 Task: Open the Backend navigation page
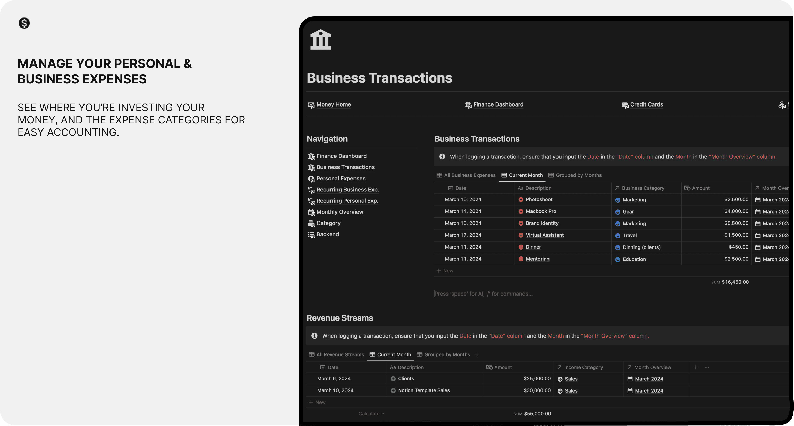pyautogui.click(x=327, y=235)
